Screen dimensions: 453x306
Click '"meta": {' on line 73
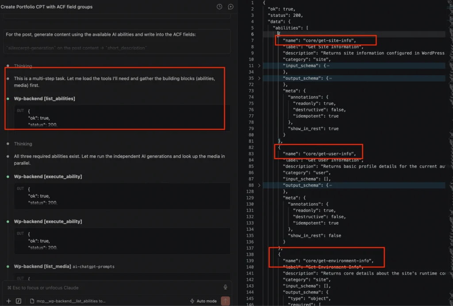[x=294, y=91]
